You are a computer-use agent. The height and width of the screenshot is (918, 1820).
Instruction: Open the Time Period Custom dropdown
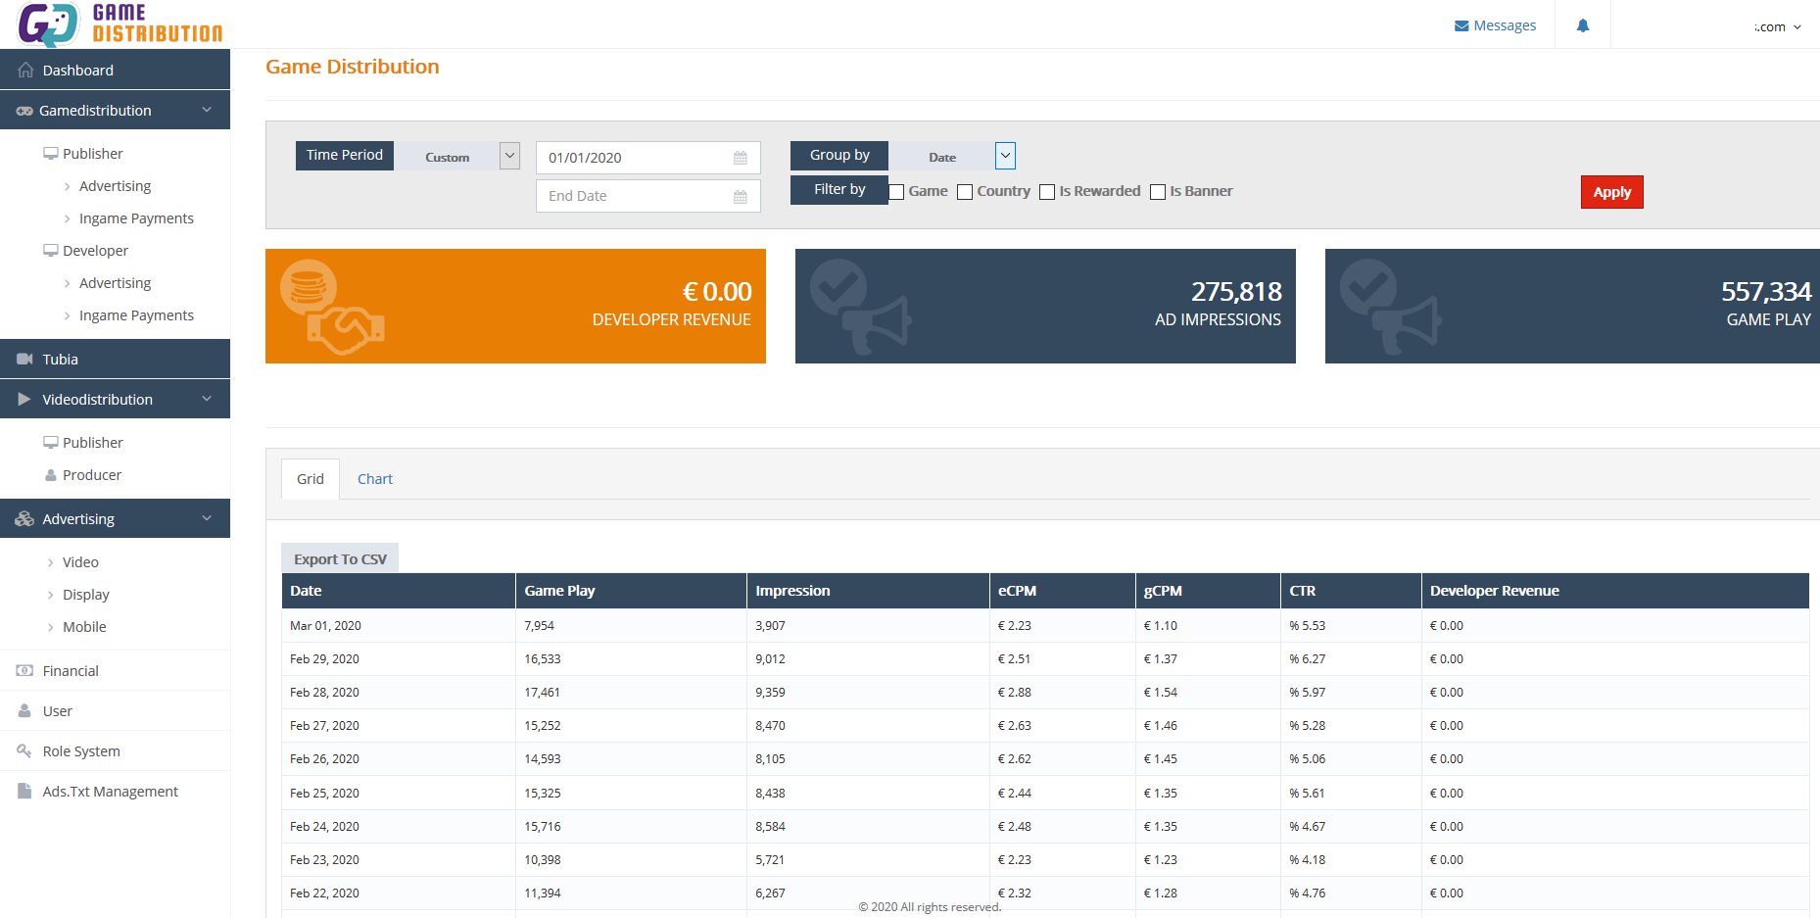457,156
